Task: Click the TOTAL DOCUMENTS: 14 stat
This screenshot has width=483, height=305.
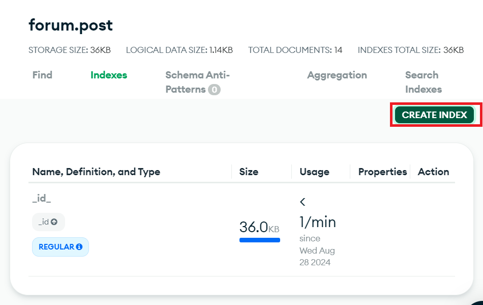Action: (295, 50)
